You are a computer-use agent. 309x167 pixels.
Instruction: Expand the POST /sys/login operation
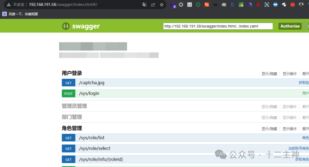[x=185, y=93]
